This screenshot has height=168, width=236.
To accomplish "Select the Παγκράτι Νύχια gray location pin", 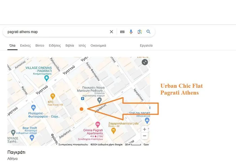I will tap(99, 100).
